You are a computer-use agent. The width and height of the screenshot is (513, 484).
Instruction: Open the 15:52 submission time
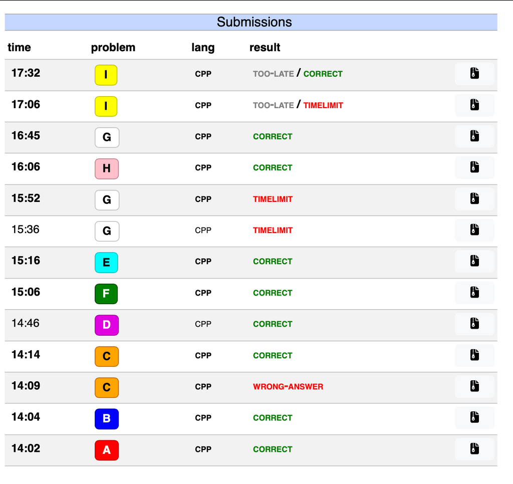(x=26, y=198)
